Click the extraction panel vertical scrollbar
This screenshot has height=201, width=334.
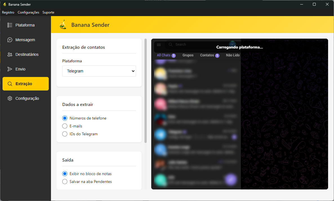pos(146,90)
